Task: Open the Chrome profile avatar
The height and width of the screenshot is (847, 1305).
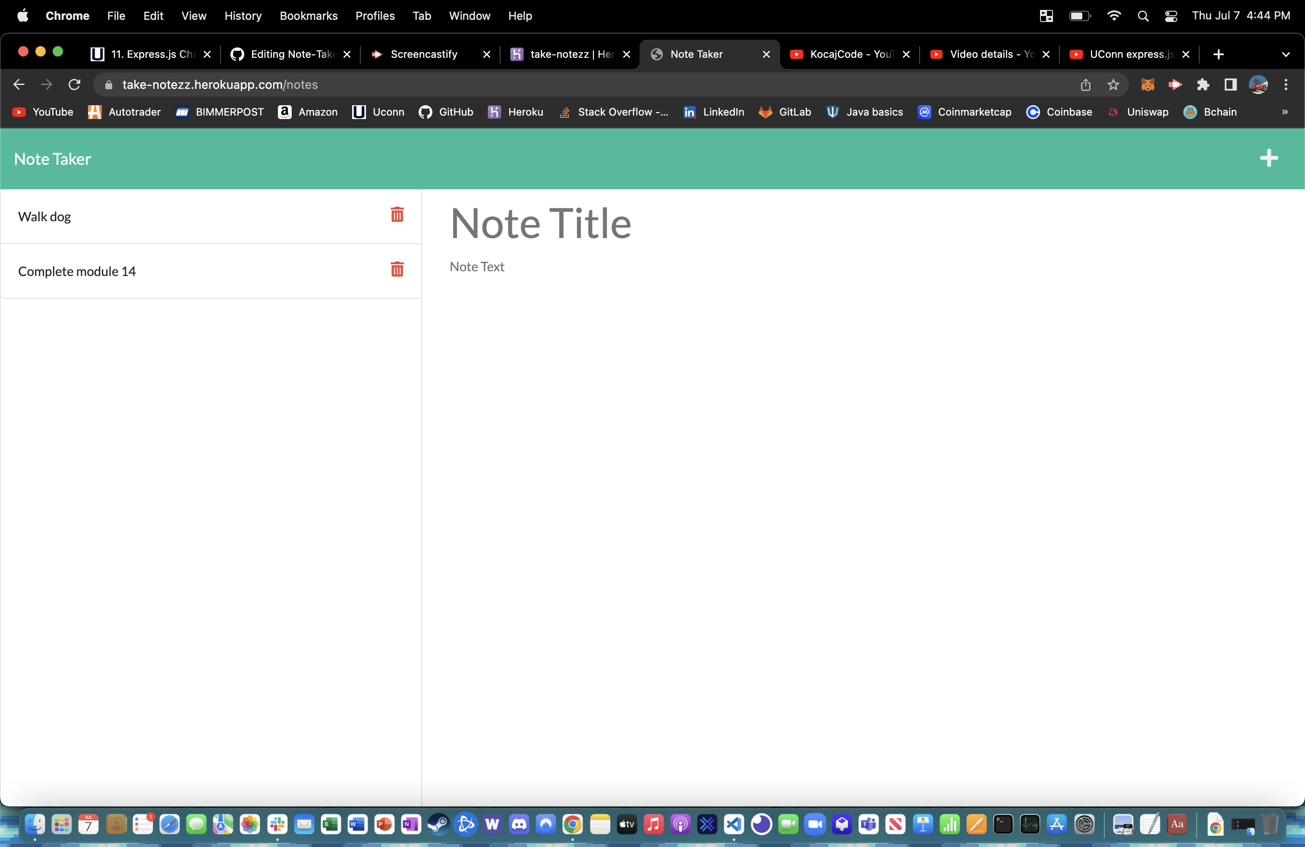Action: point(1258,85)
